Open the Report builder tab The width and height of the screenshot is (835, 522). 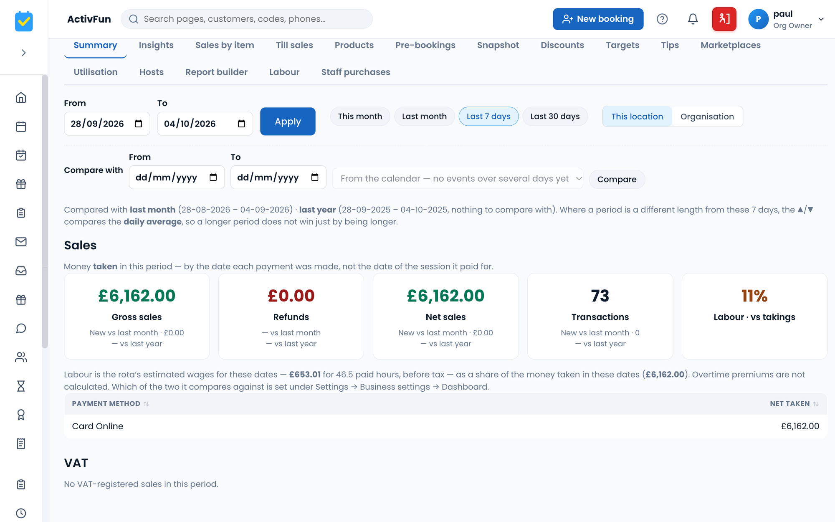tap(216, 72)
